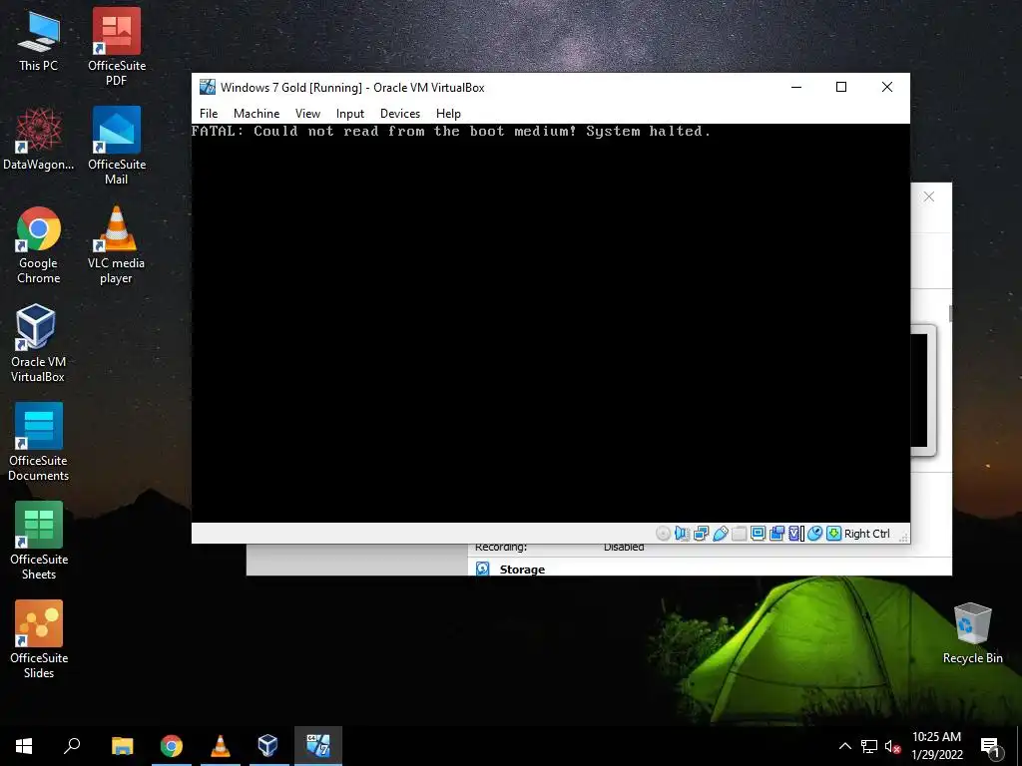Open the network tray icon
This screenshot has height=766, width=1022.
coord(869,746)
